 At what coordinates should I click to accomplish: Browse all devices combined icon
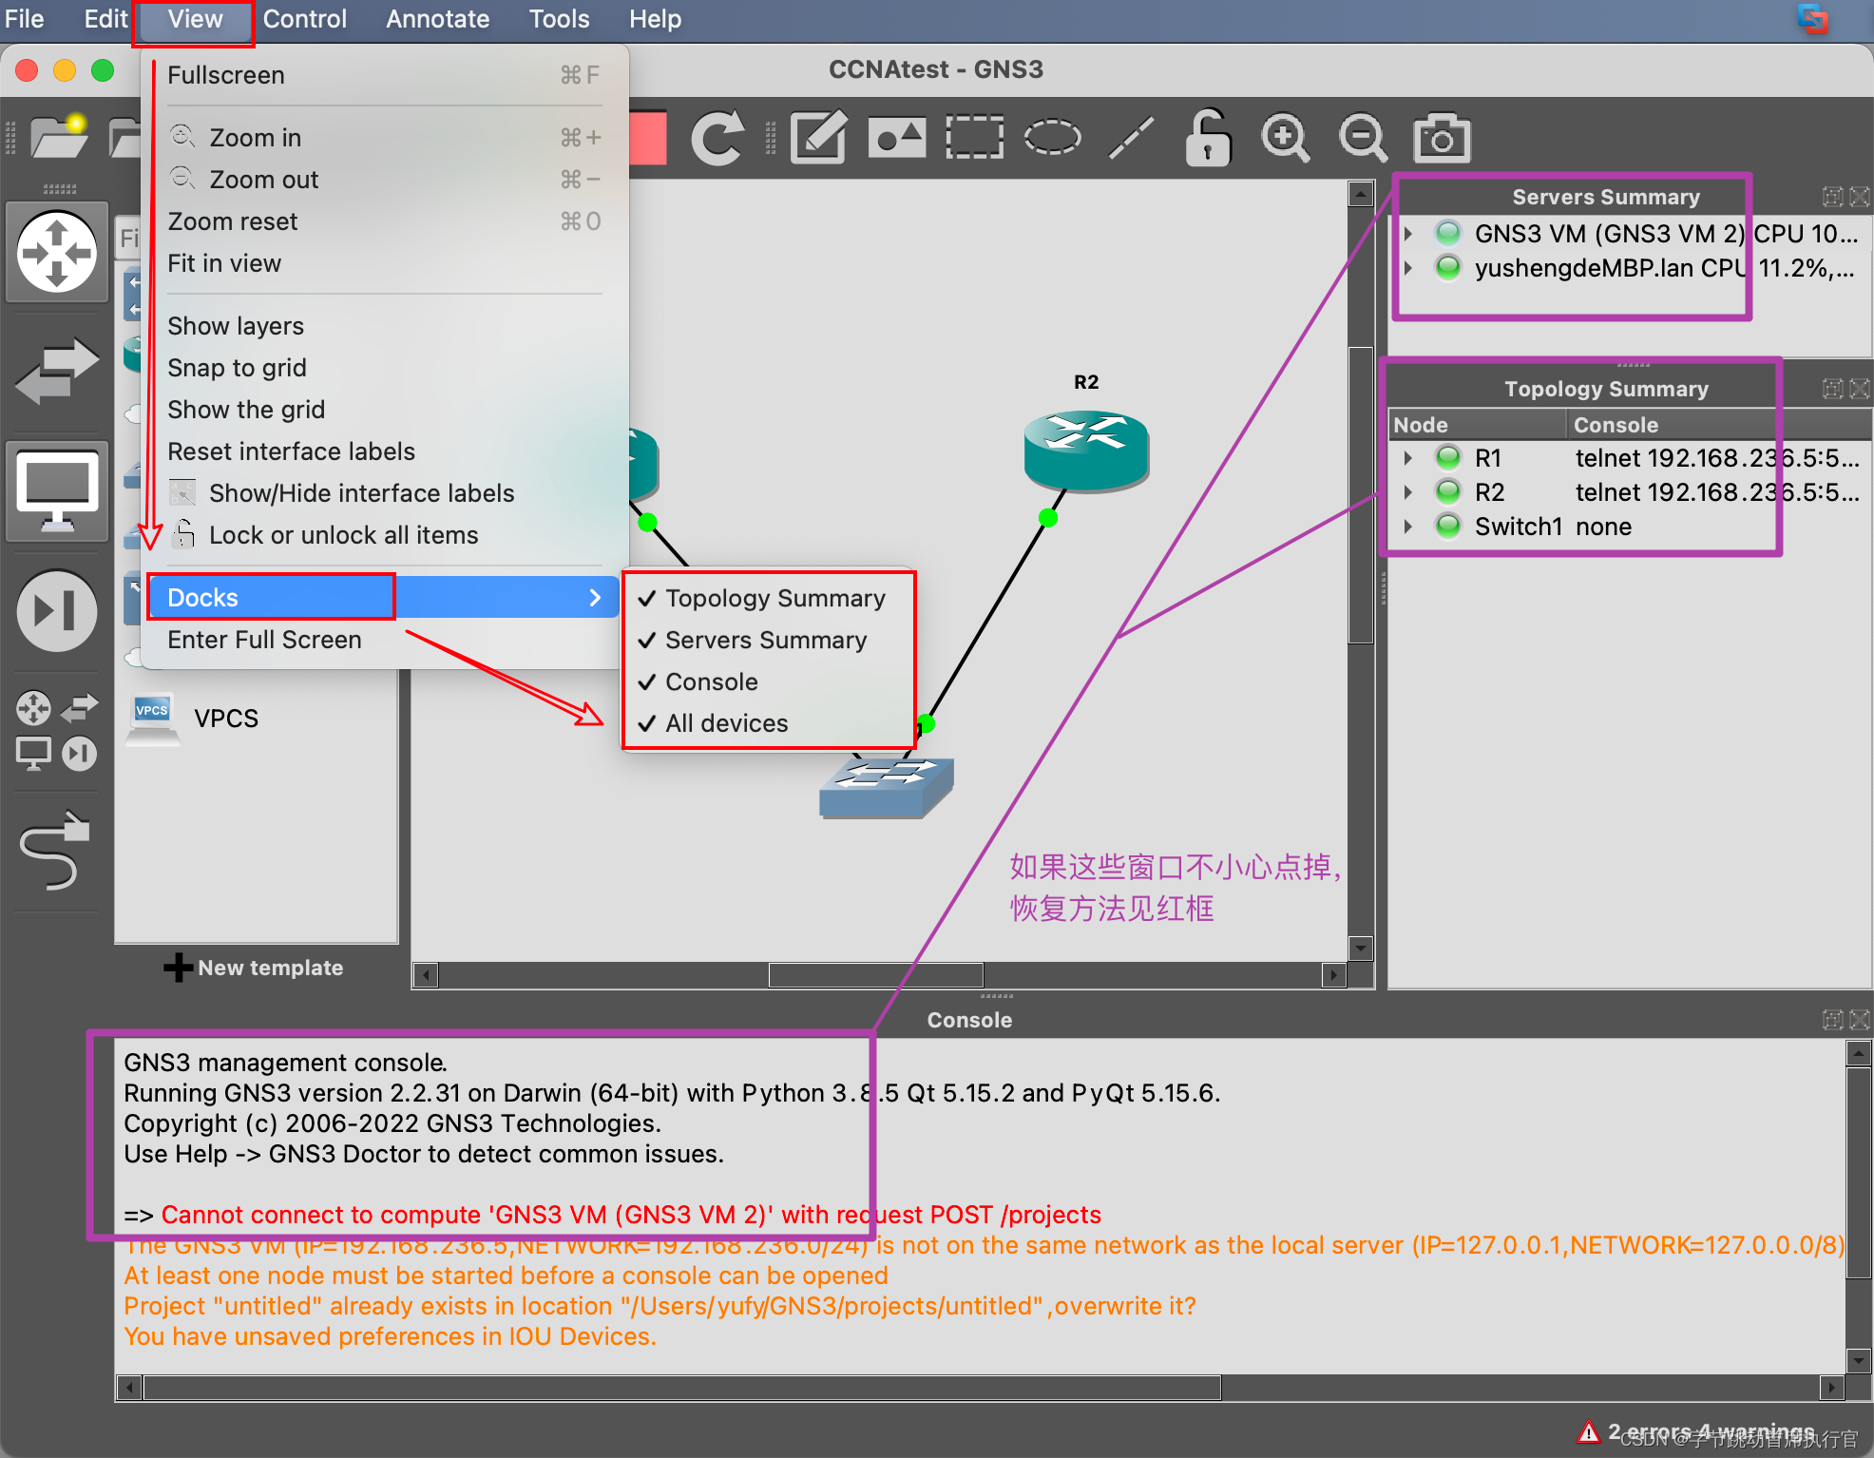coord(57,731)
